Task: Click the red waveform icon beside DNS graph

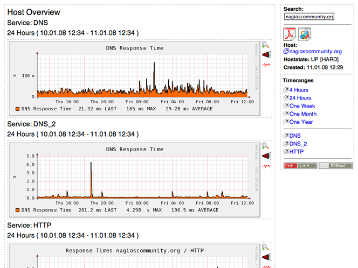Action: tap(265, 65)
